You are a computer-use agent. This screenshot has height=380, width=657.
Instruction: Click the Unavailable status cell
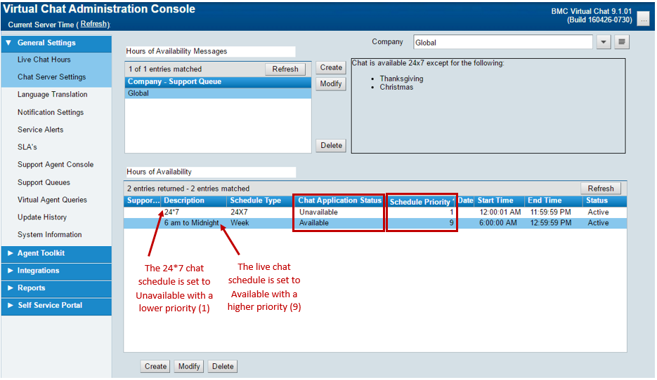click(x=318, y=212)
